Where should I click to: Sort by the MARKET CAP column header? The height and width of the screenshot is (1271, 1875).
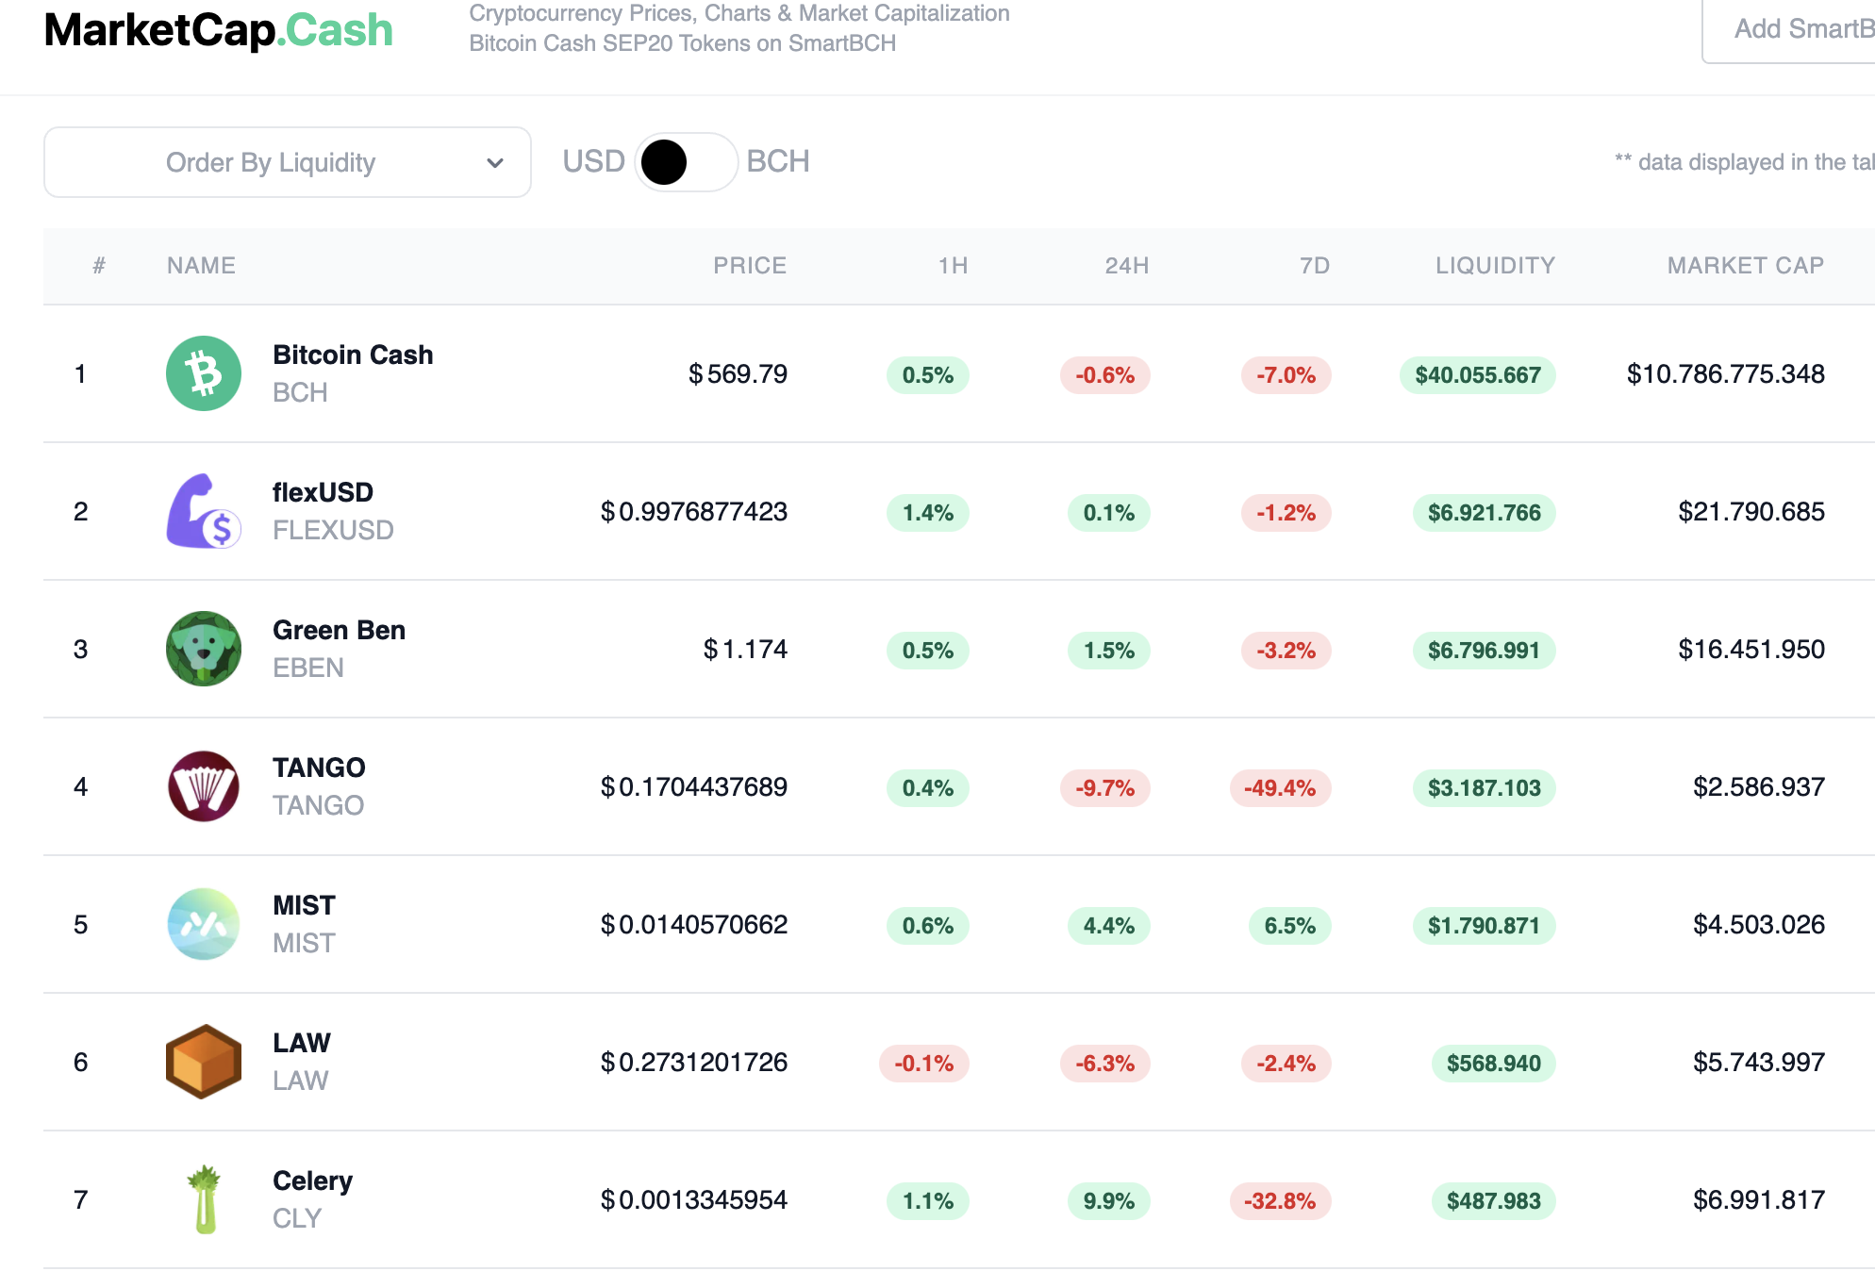(x=1745, y=266)
